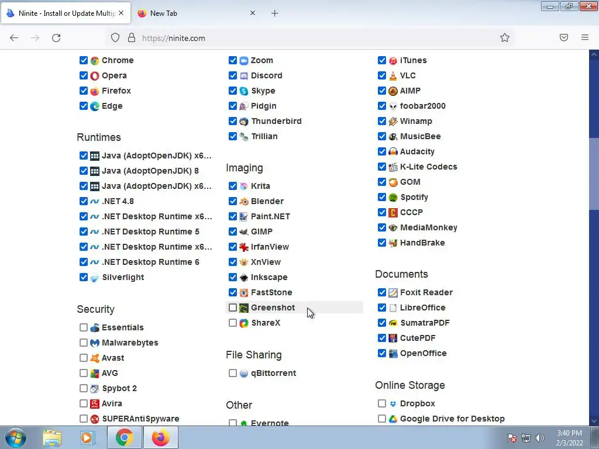Click the Discord icon

click(244, 75)
